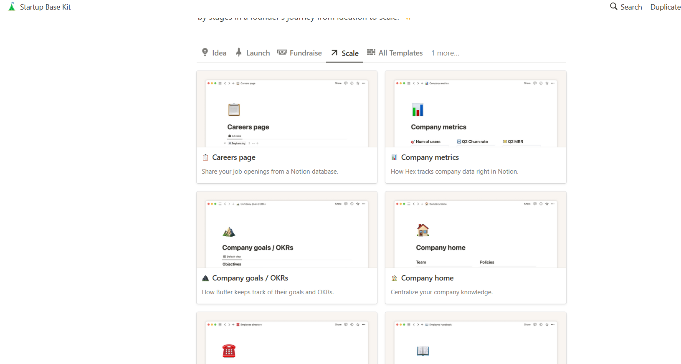The width and height of the screenshot is (681, 364).
Task: Open the Company home card preview image
Action: coord(476,230)
